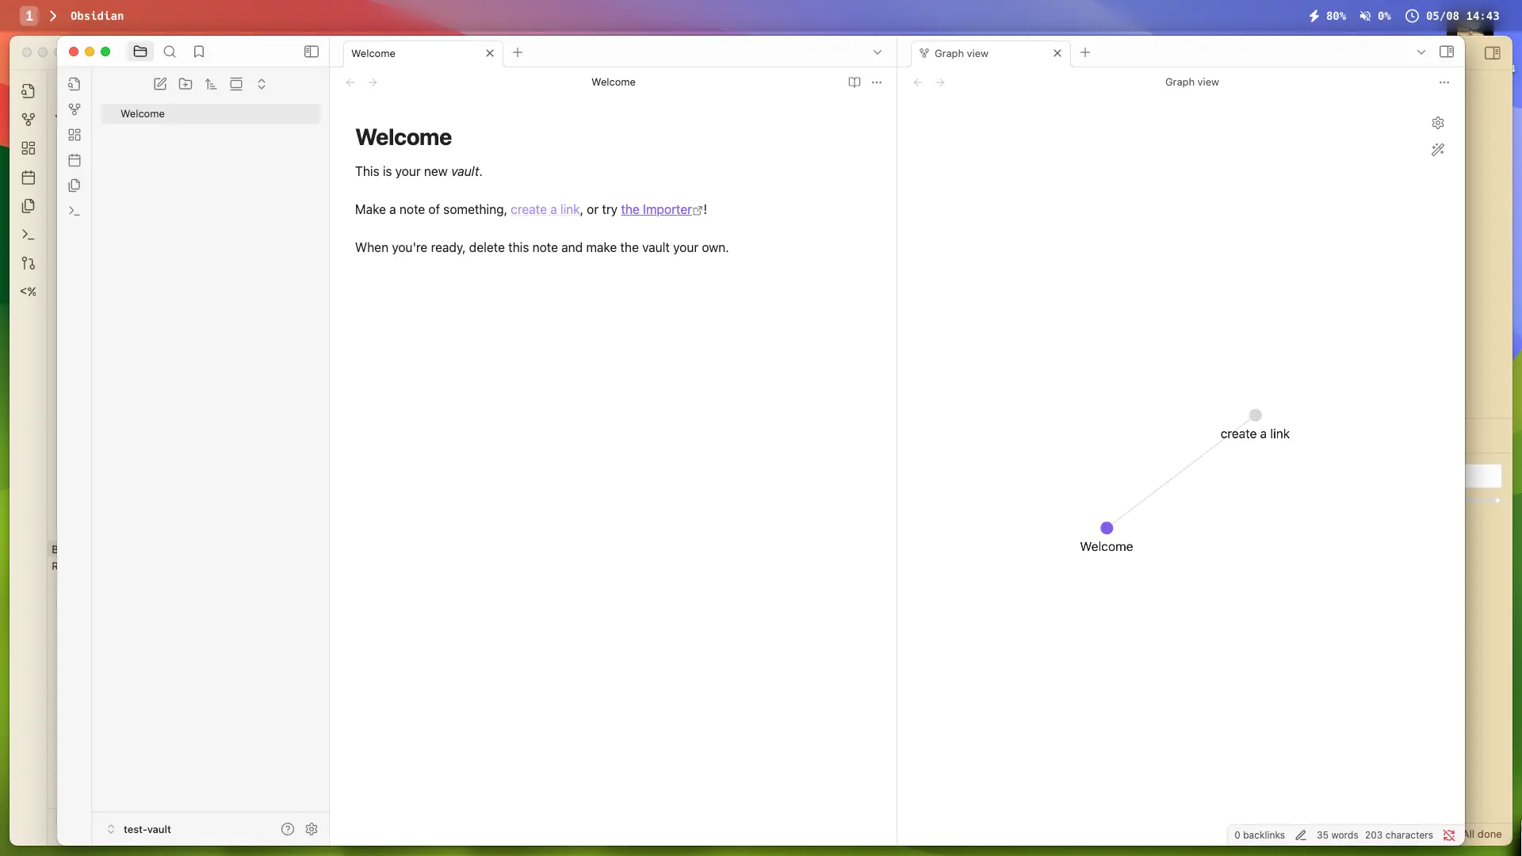Viewport: 1522px width, 856px height.
Task: Follow the "create a link" link
Action: click(x=545, y=210)
